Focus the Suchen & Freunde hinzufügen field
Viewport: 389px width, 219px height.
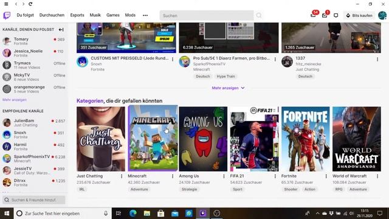coord(34,200)
